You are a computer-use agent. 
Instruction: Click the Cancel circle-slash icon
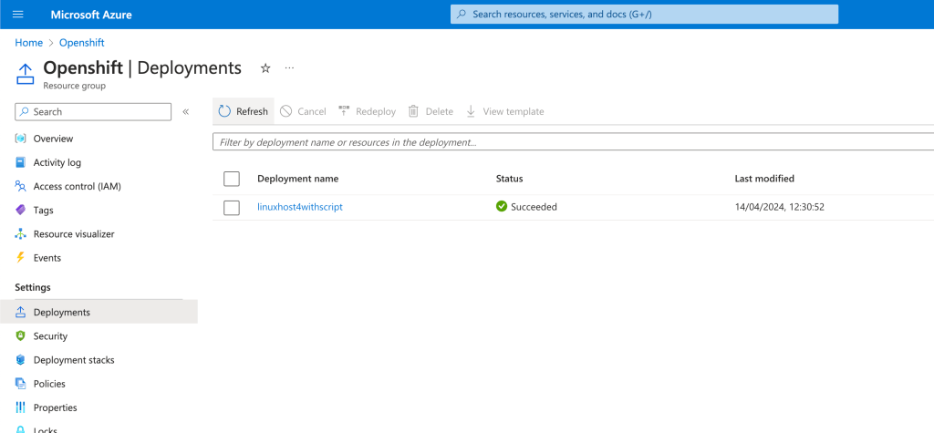point(285,111)
